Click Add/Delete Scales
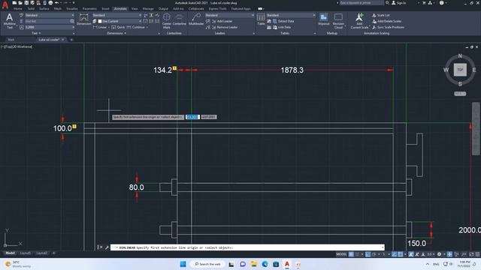Image resolution: width=481 pixels, height=270 pixels. [387, 21]
